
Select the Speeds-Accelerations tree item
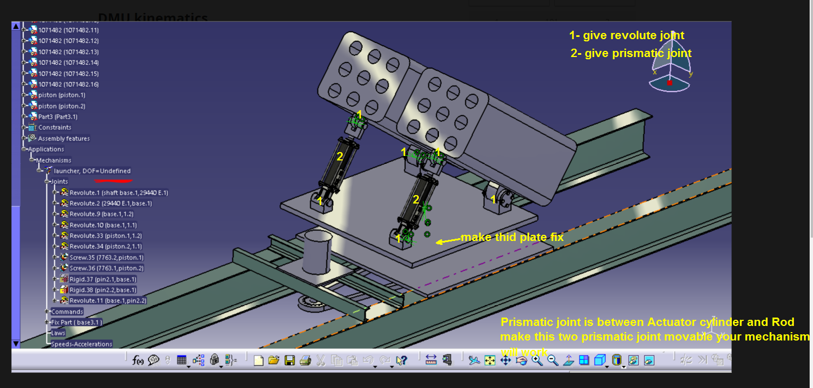tap(82, 343)
